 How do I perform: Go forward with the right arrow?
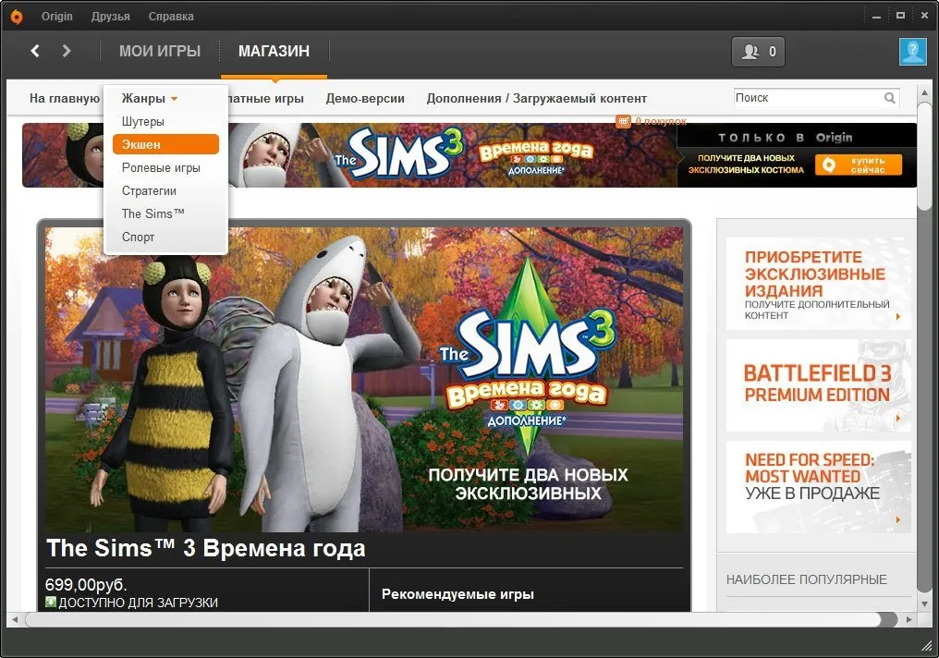coord(67,51)
